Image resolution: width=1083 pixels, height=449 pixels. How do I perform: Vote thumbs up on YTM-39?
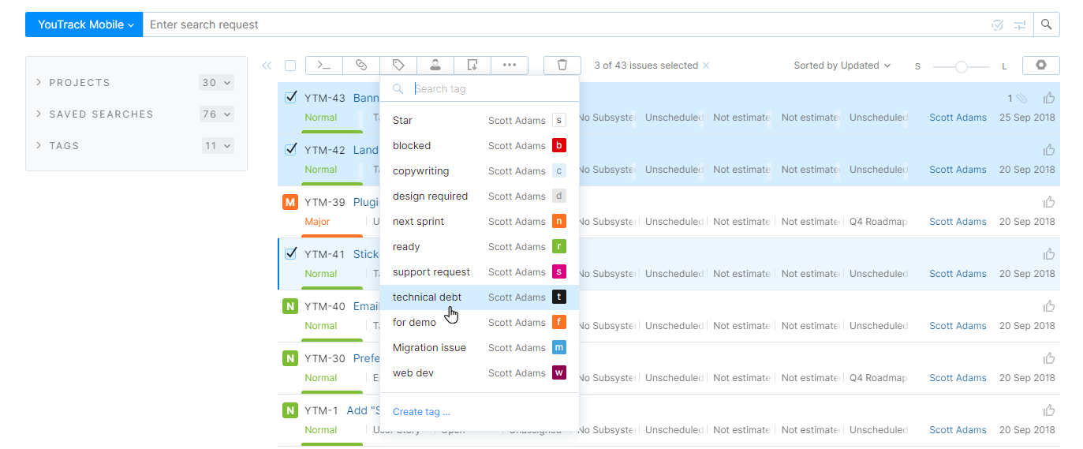pos(1049,202)
